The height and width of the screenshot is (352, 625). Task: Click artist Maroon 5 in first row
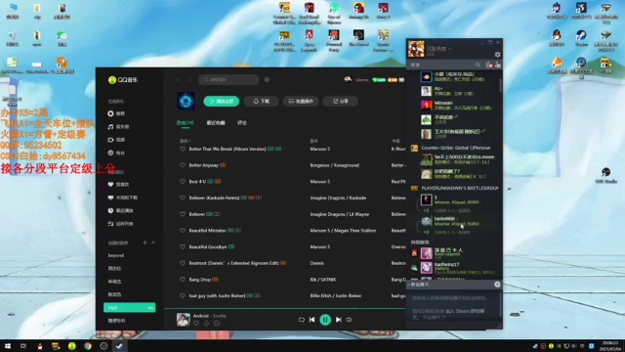320,149
